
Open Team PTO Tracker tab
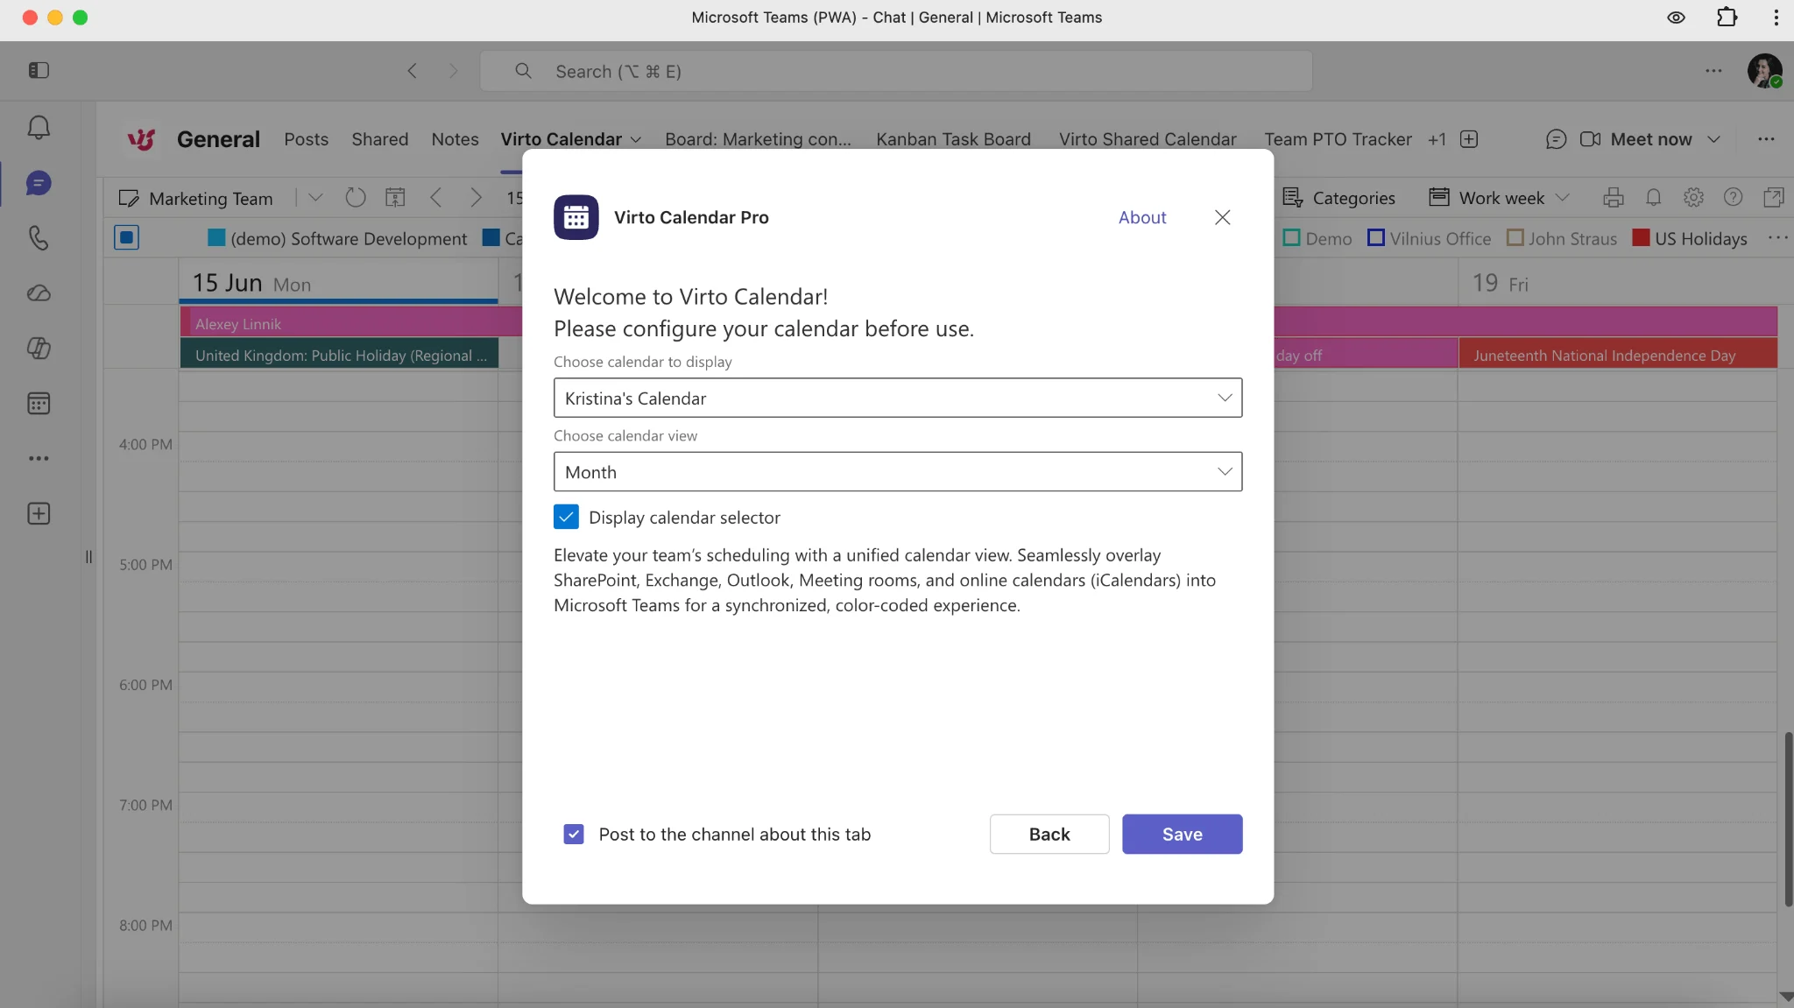1338,139
